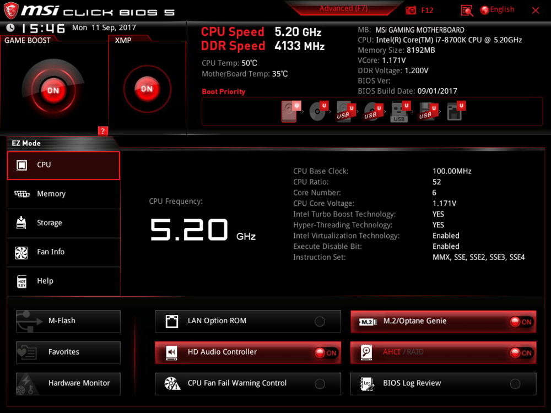Click the CPU Base Clock 100.00MHz value
551x413 pixels.
pos(452,171)
